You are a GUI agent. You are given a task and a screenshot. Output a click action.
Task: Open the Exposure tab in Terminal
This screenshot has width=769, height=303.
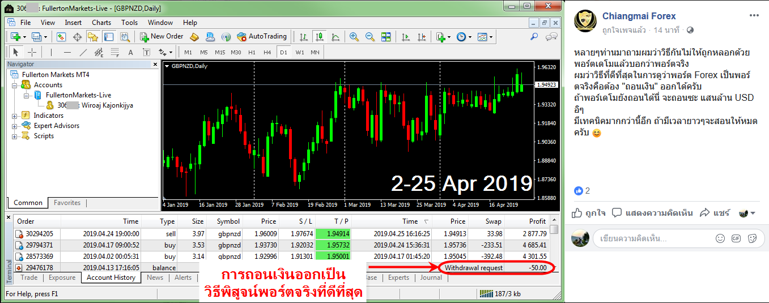(62, 278)
